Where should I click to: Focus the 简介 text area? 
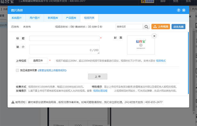[64, 49]
